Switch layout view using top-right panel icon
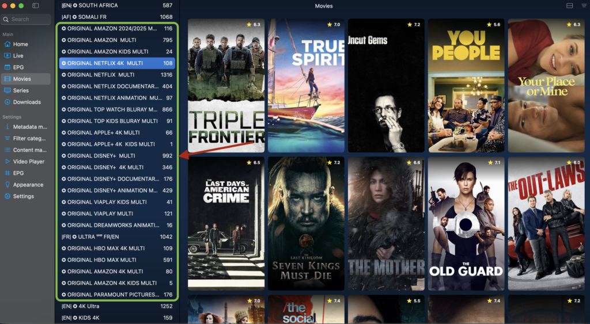Viewport: 590px width, 324px height. coord(570,6)
